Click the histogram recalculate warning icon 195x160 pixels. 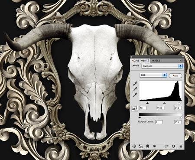(135, 108)
